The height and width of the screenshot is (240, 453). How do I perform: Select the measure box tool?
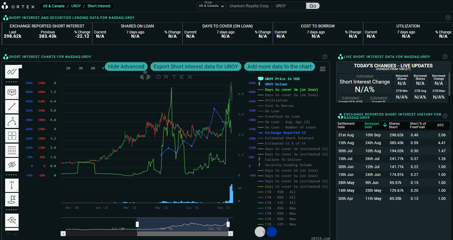(x=12, y=135)
